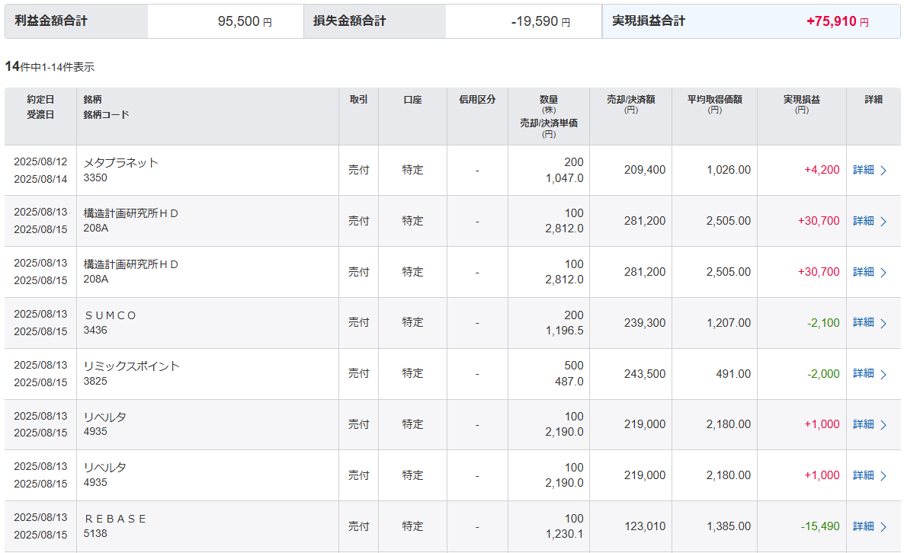Open 詳細 link for second リベルタ row

(864, 475)
